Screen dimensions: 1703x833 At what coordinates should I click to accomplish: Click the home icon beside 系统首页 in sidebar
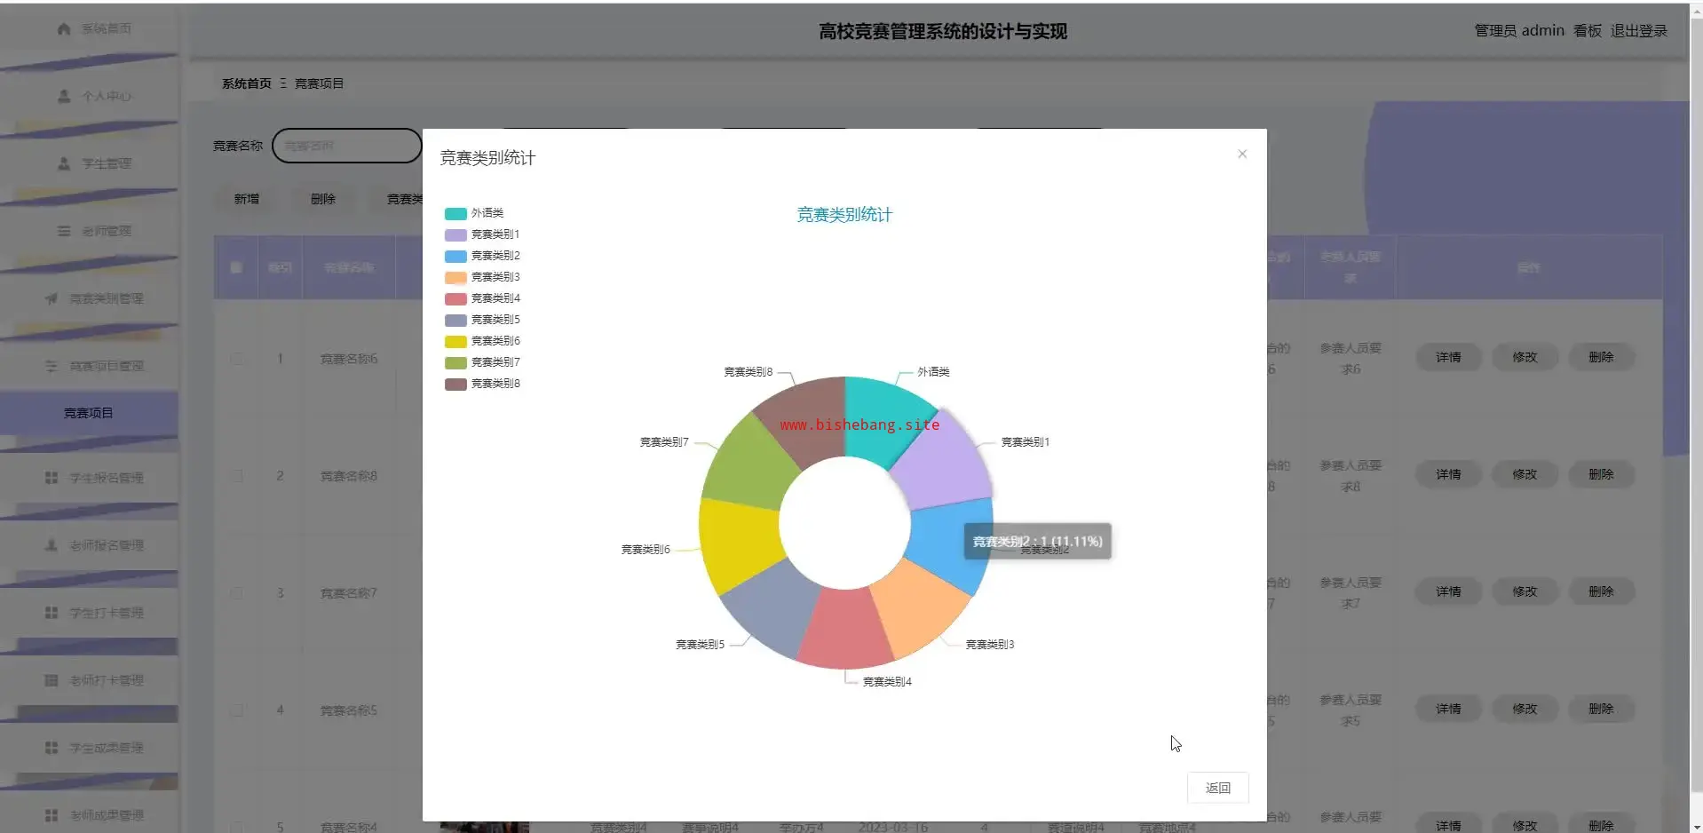[x=64, y=28]
